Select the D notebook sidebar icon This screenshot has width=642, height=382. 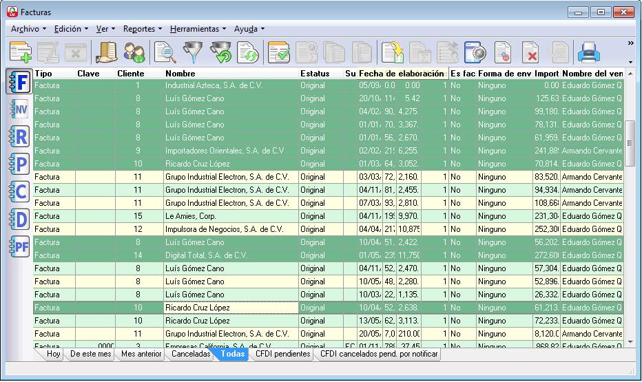(x=19, y=219)
